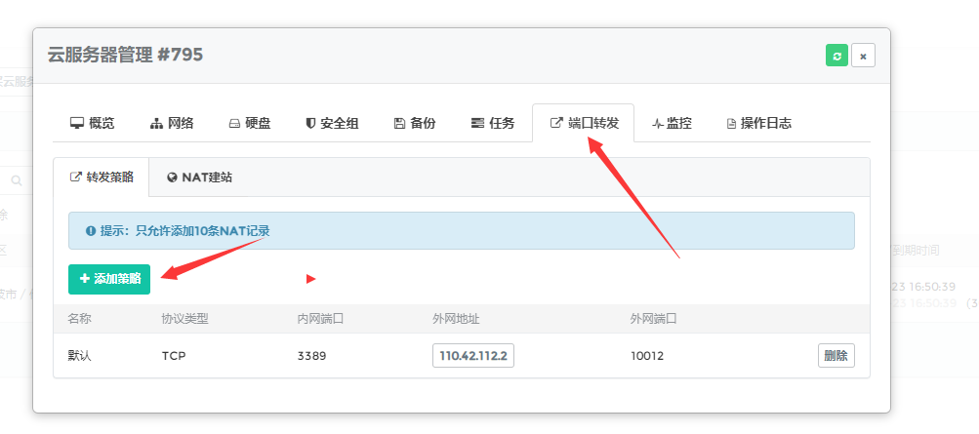Screen dimensions: 979x434
Task: Click the 内网端口 column header
Action: click(320, 319)
